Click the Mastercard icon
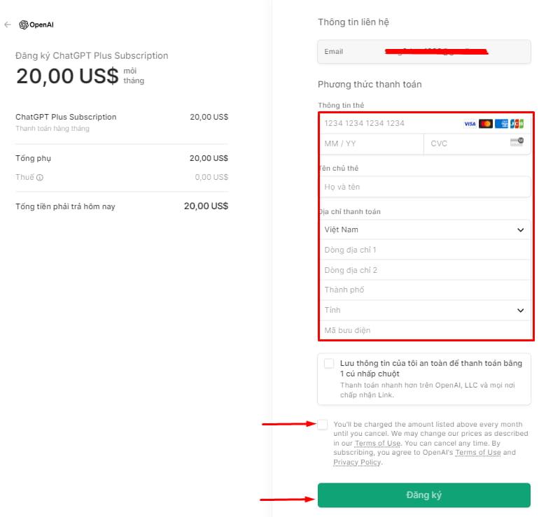 [486, 124]
